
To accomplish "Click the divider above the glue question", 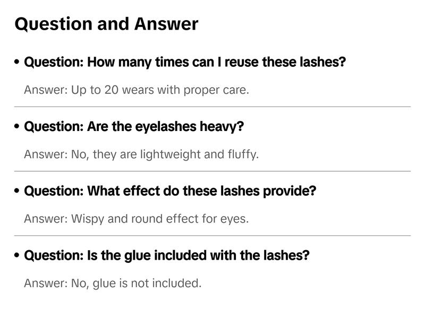I will pyautogui.click(x=212, y=235).
